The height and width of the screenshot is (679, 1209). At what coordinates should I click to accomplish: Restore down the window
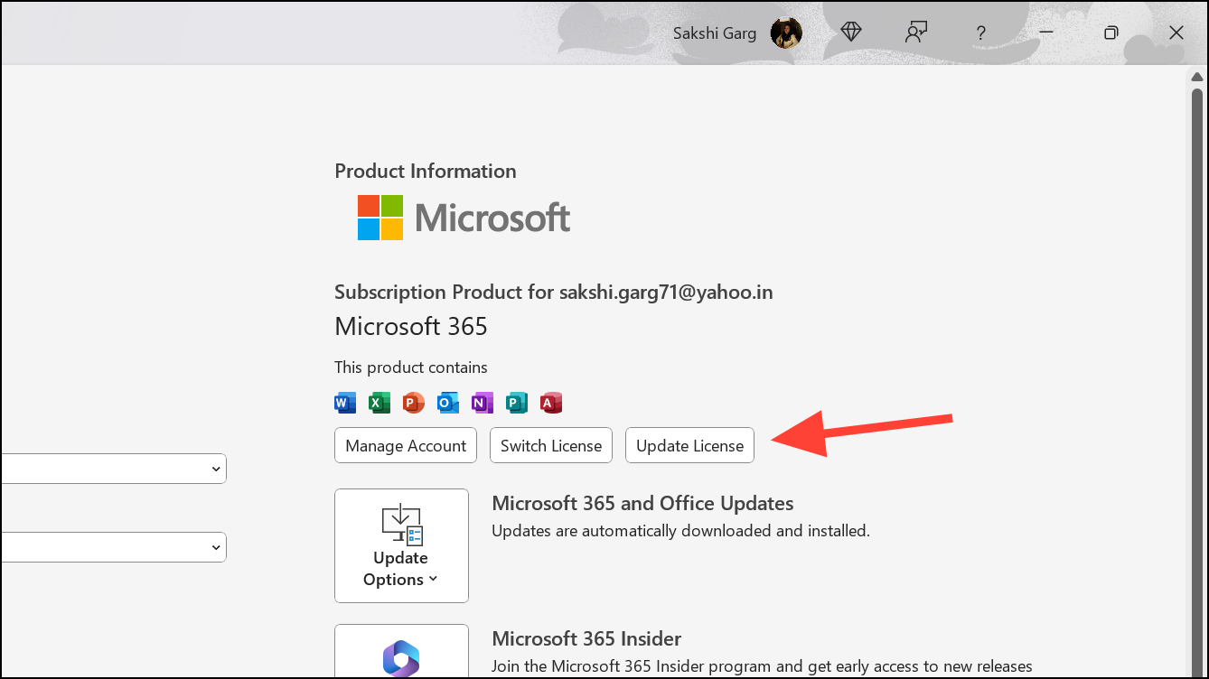coord(1111,33)
